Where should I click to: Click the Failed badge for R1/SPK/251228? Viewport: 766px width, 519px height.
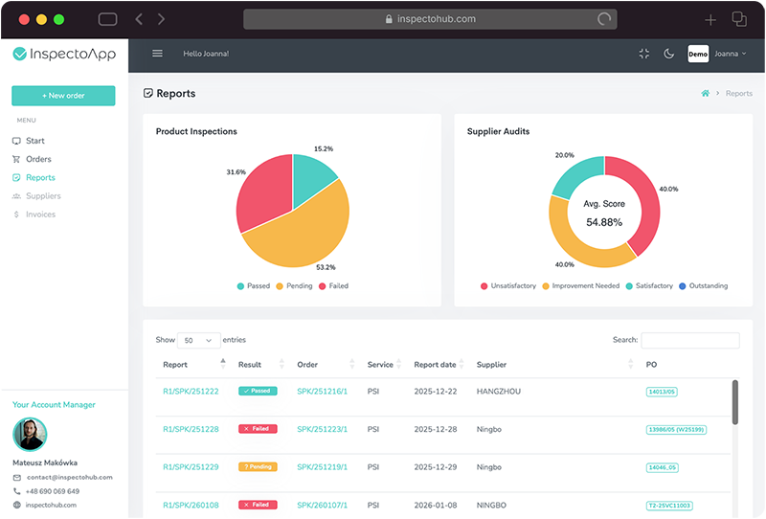coord(258,429)
